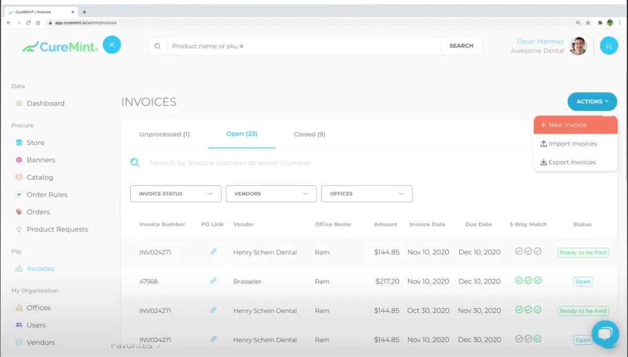
Task: Collapse sidebar with the blue X button
Action: 112,45
